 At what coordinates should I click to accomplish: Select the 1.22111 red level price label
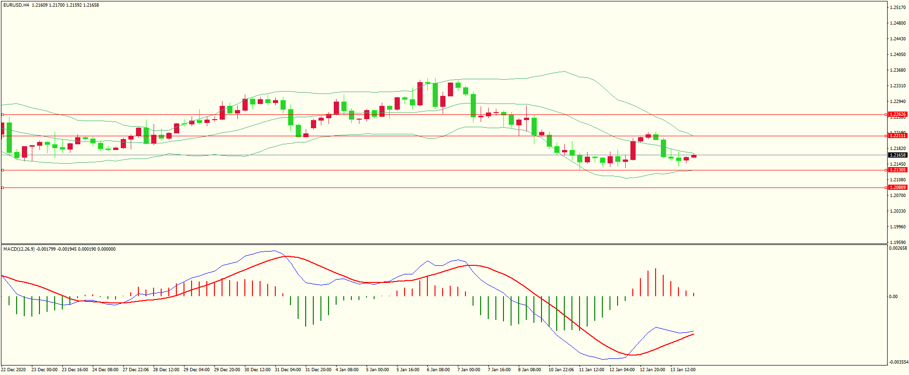coord(898,136)
